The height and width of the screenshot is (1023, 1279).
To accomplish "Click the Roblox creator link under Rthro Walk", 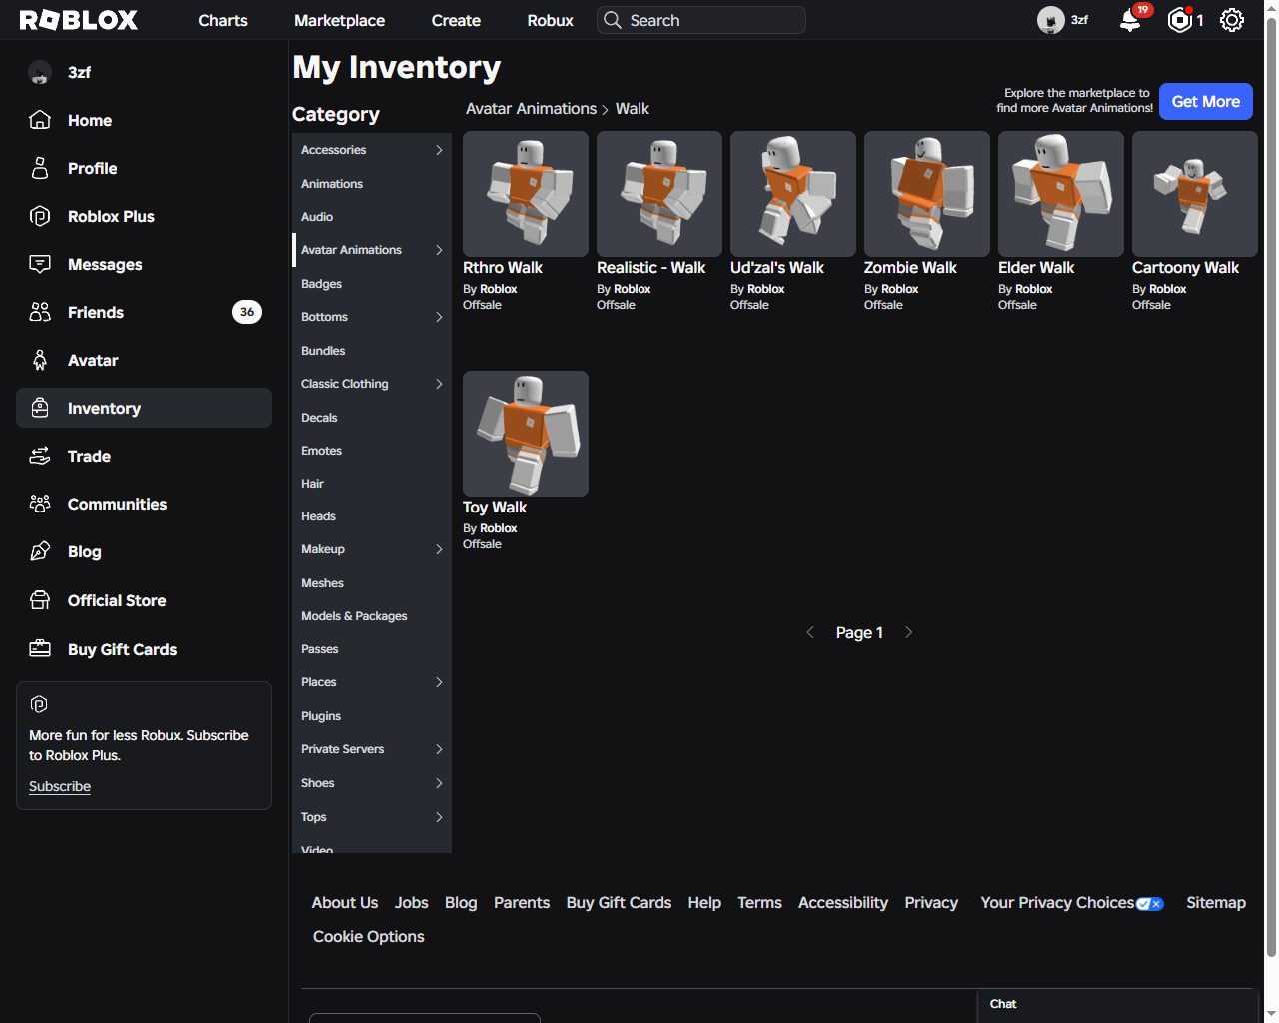I will 498,289.
